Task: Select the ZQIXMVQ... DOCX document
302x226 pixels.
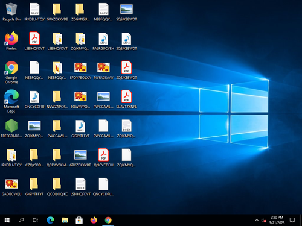Action: coord(126,128)
